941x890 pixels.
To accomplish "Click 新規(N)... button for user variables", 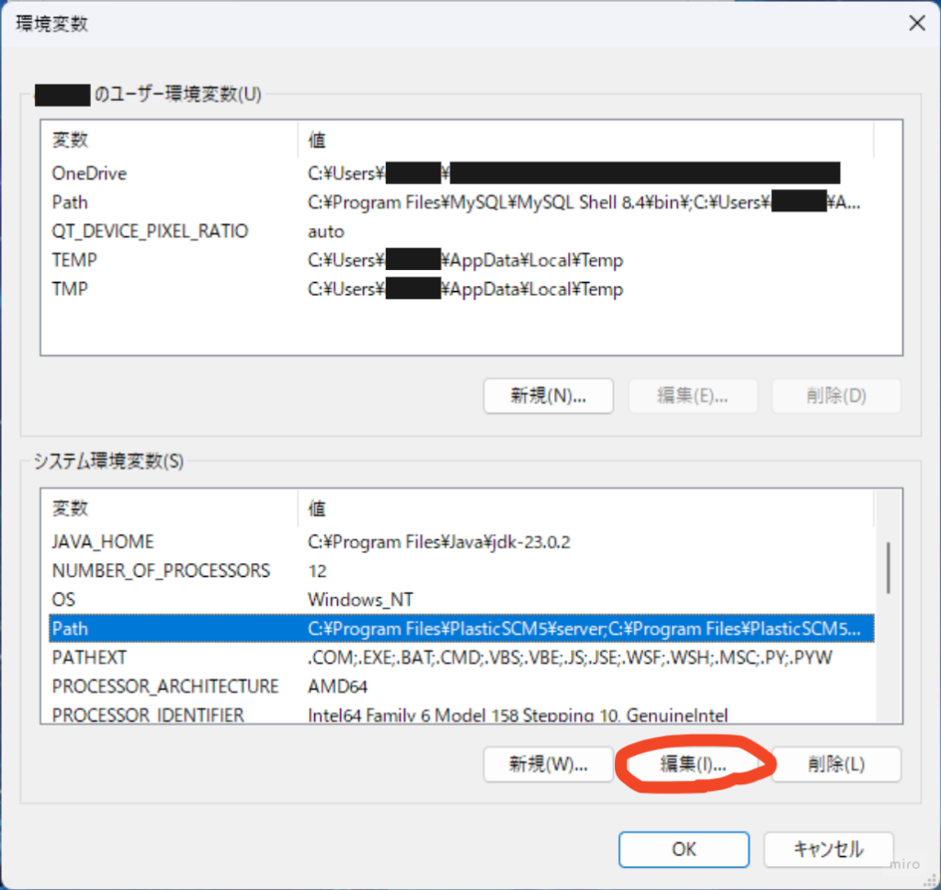I will (548, 396).
